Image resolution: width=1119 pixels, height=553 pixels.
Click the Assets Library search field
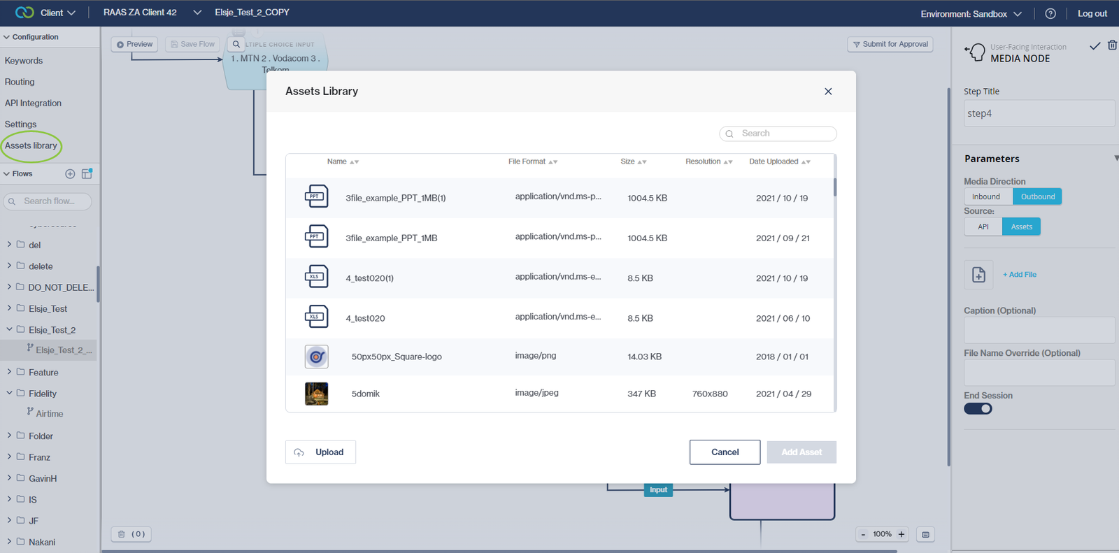coord(778,134)
